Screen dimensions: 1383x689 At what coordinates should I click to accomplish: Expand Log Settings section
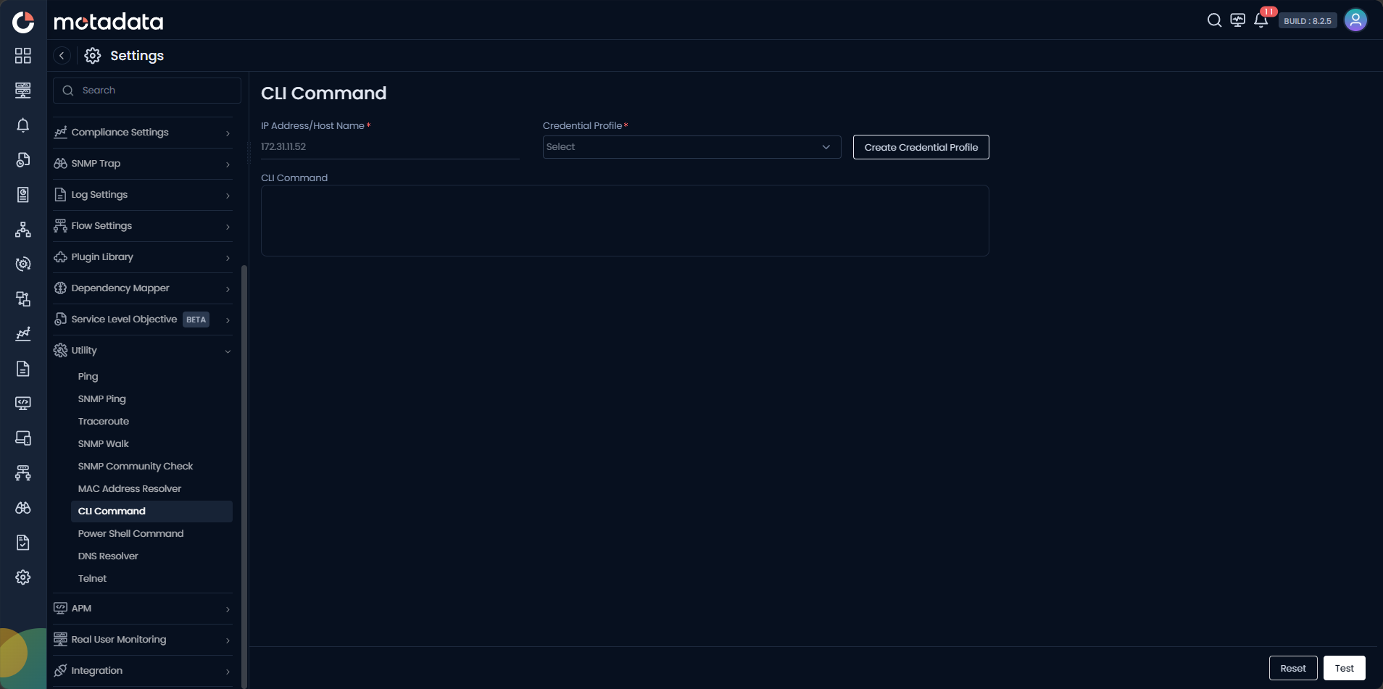(143, 195)
